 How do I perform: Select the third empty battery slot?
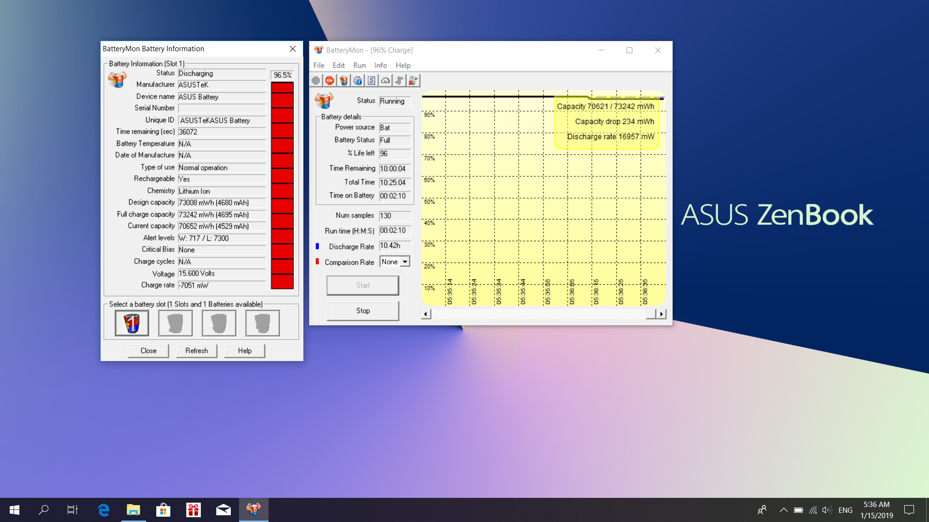tap(219, 323)
